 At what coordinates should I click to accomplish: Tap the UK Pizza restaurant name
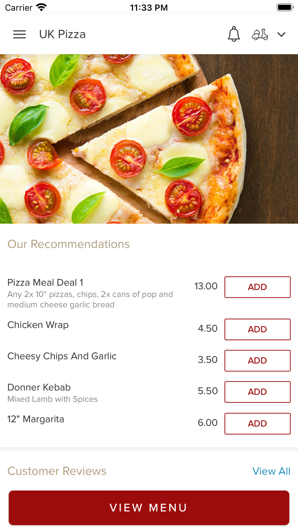tap(62, 34)
